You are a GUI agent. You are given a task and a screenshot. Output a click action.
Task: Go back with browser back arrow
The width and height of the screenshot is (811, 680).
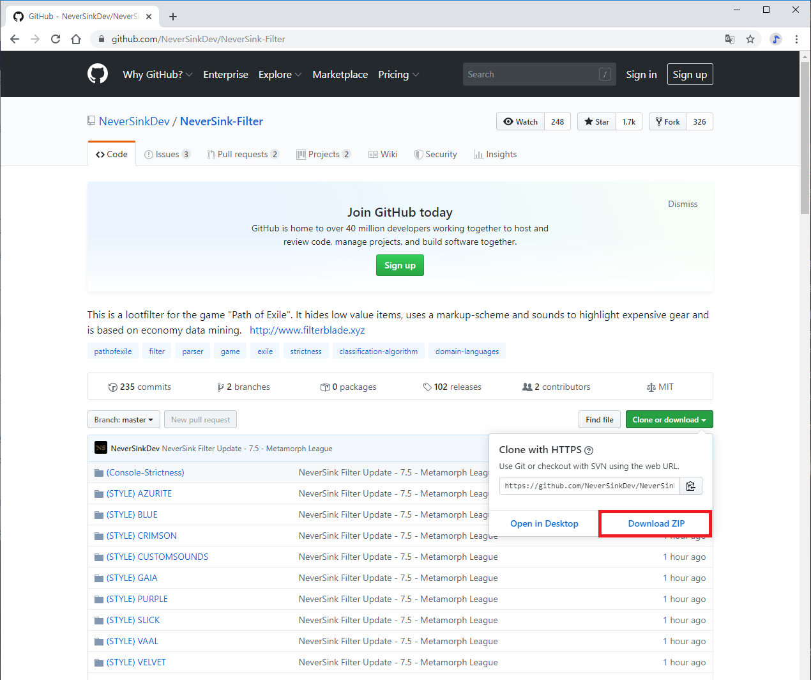(15, 39)
